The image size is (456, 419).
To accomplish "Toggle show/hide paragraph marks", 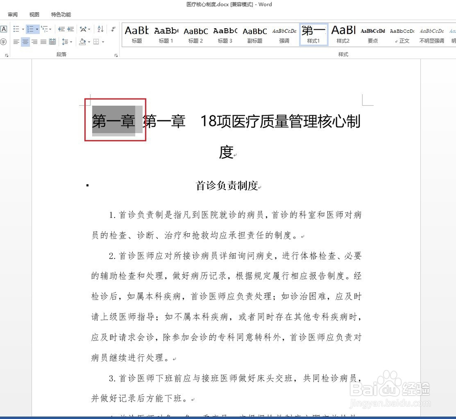I will click(x=113, y=29).
